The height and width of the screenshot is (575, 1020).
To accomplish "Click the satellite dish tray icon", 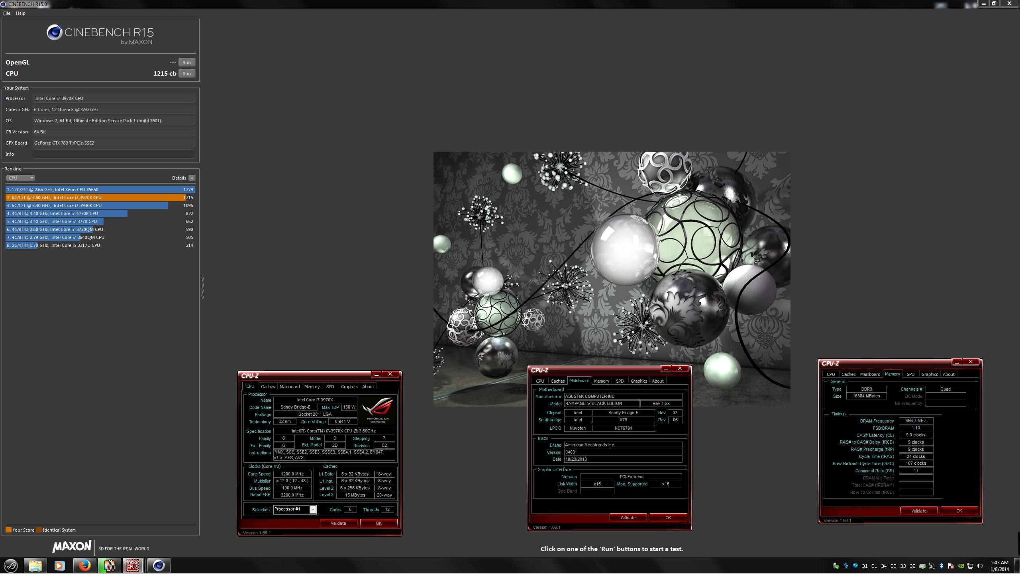I will (932, 566).
